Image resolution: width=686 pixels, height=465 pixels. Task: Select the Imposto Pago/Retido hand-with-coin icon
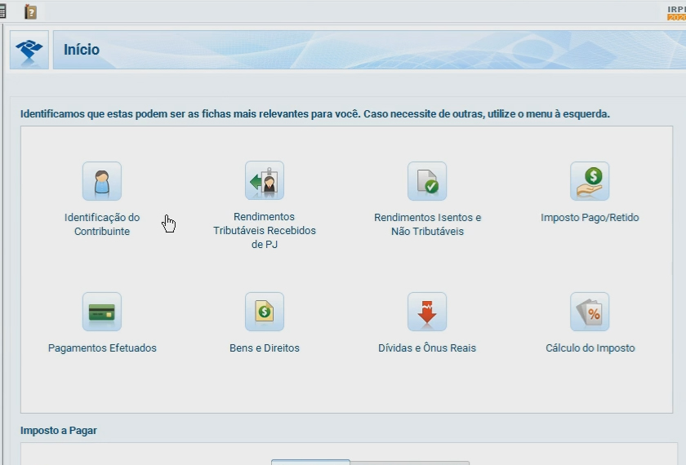click(x=590, y=181)
